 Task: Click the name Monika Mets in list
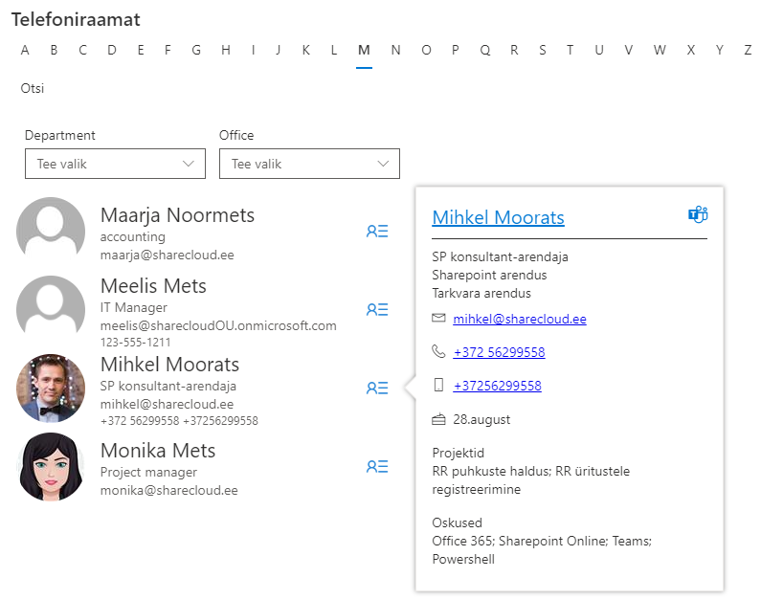coord(158,451)
